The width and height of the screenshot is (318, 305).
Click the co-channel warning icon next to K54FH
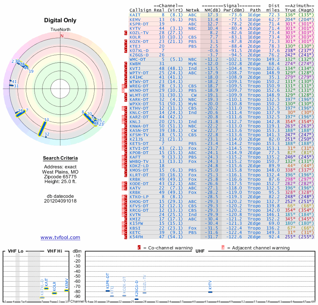coord(126,237)
